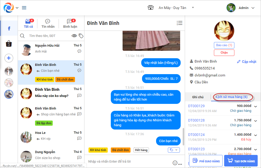Switch to the Lịch sử mua hàng (6) tab

click(x=232, y=97)
